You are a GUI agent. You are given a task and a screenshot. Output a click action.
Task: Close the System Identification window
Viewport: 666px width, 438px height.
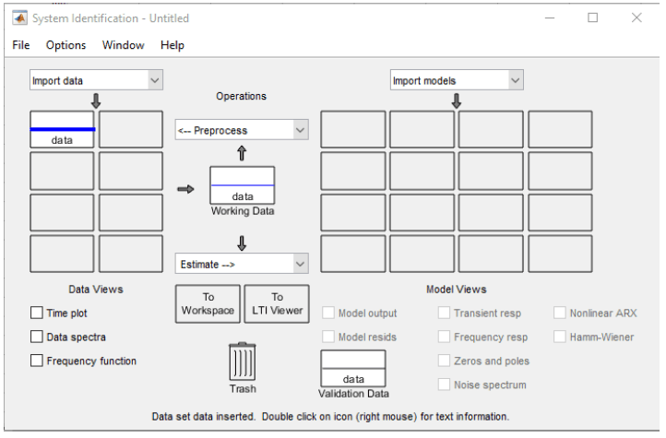[x=636, y=18]
